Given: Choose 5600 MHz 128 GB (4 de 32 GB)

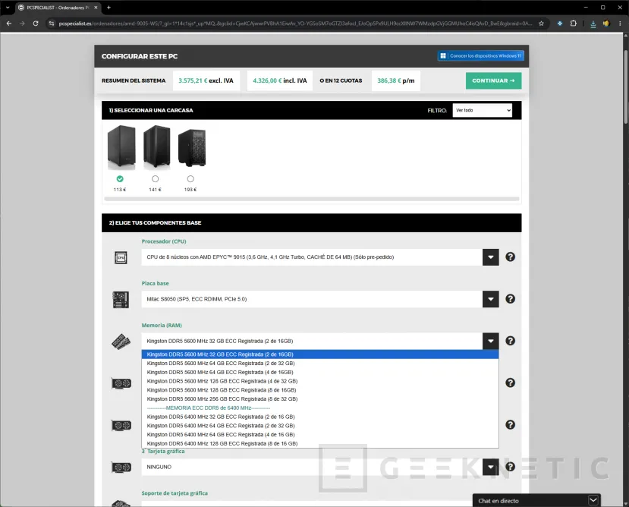Looking at the screenshot, I should [x=320, y=381].
